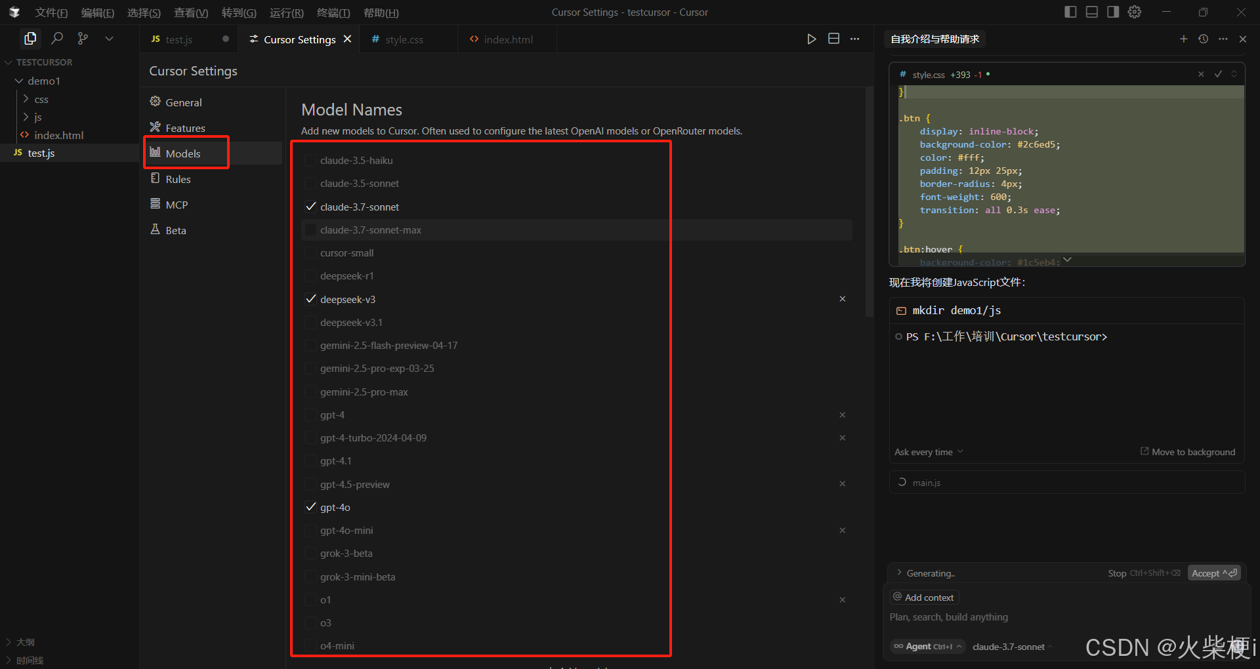Uncheck deepseek-v3 model

(x=311, y=299)
